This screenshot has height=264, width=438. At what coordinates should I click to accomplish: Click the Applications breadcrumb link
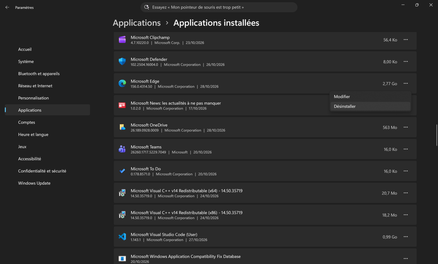(137, 23)
